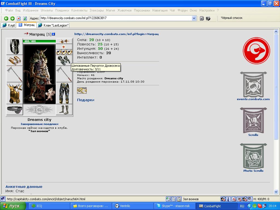Click the green back arrow button

[x=6, y=18]
